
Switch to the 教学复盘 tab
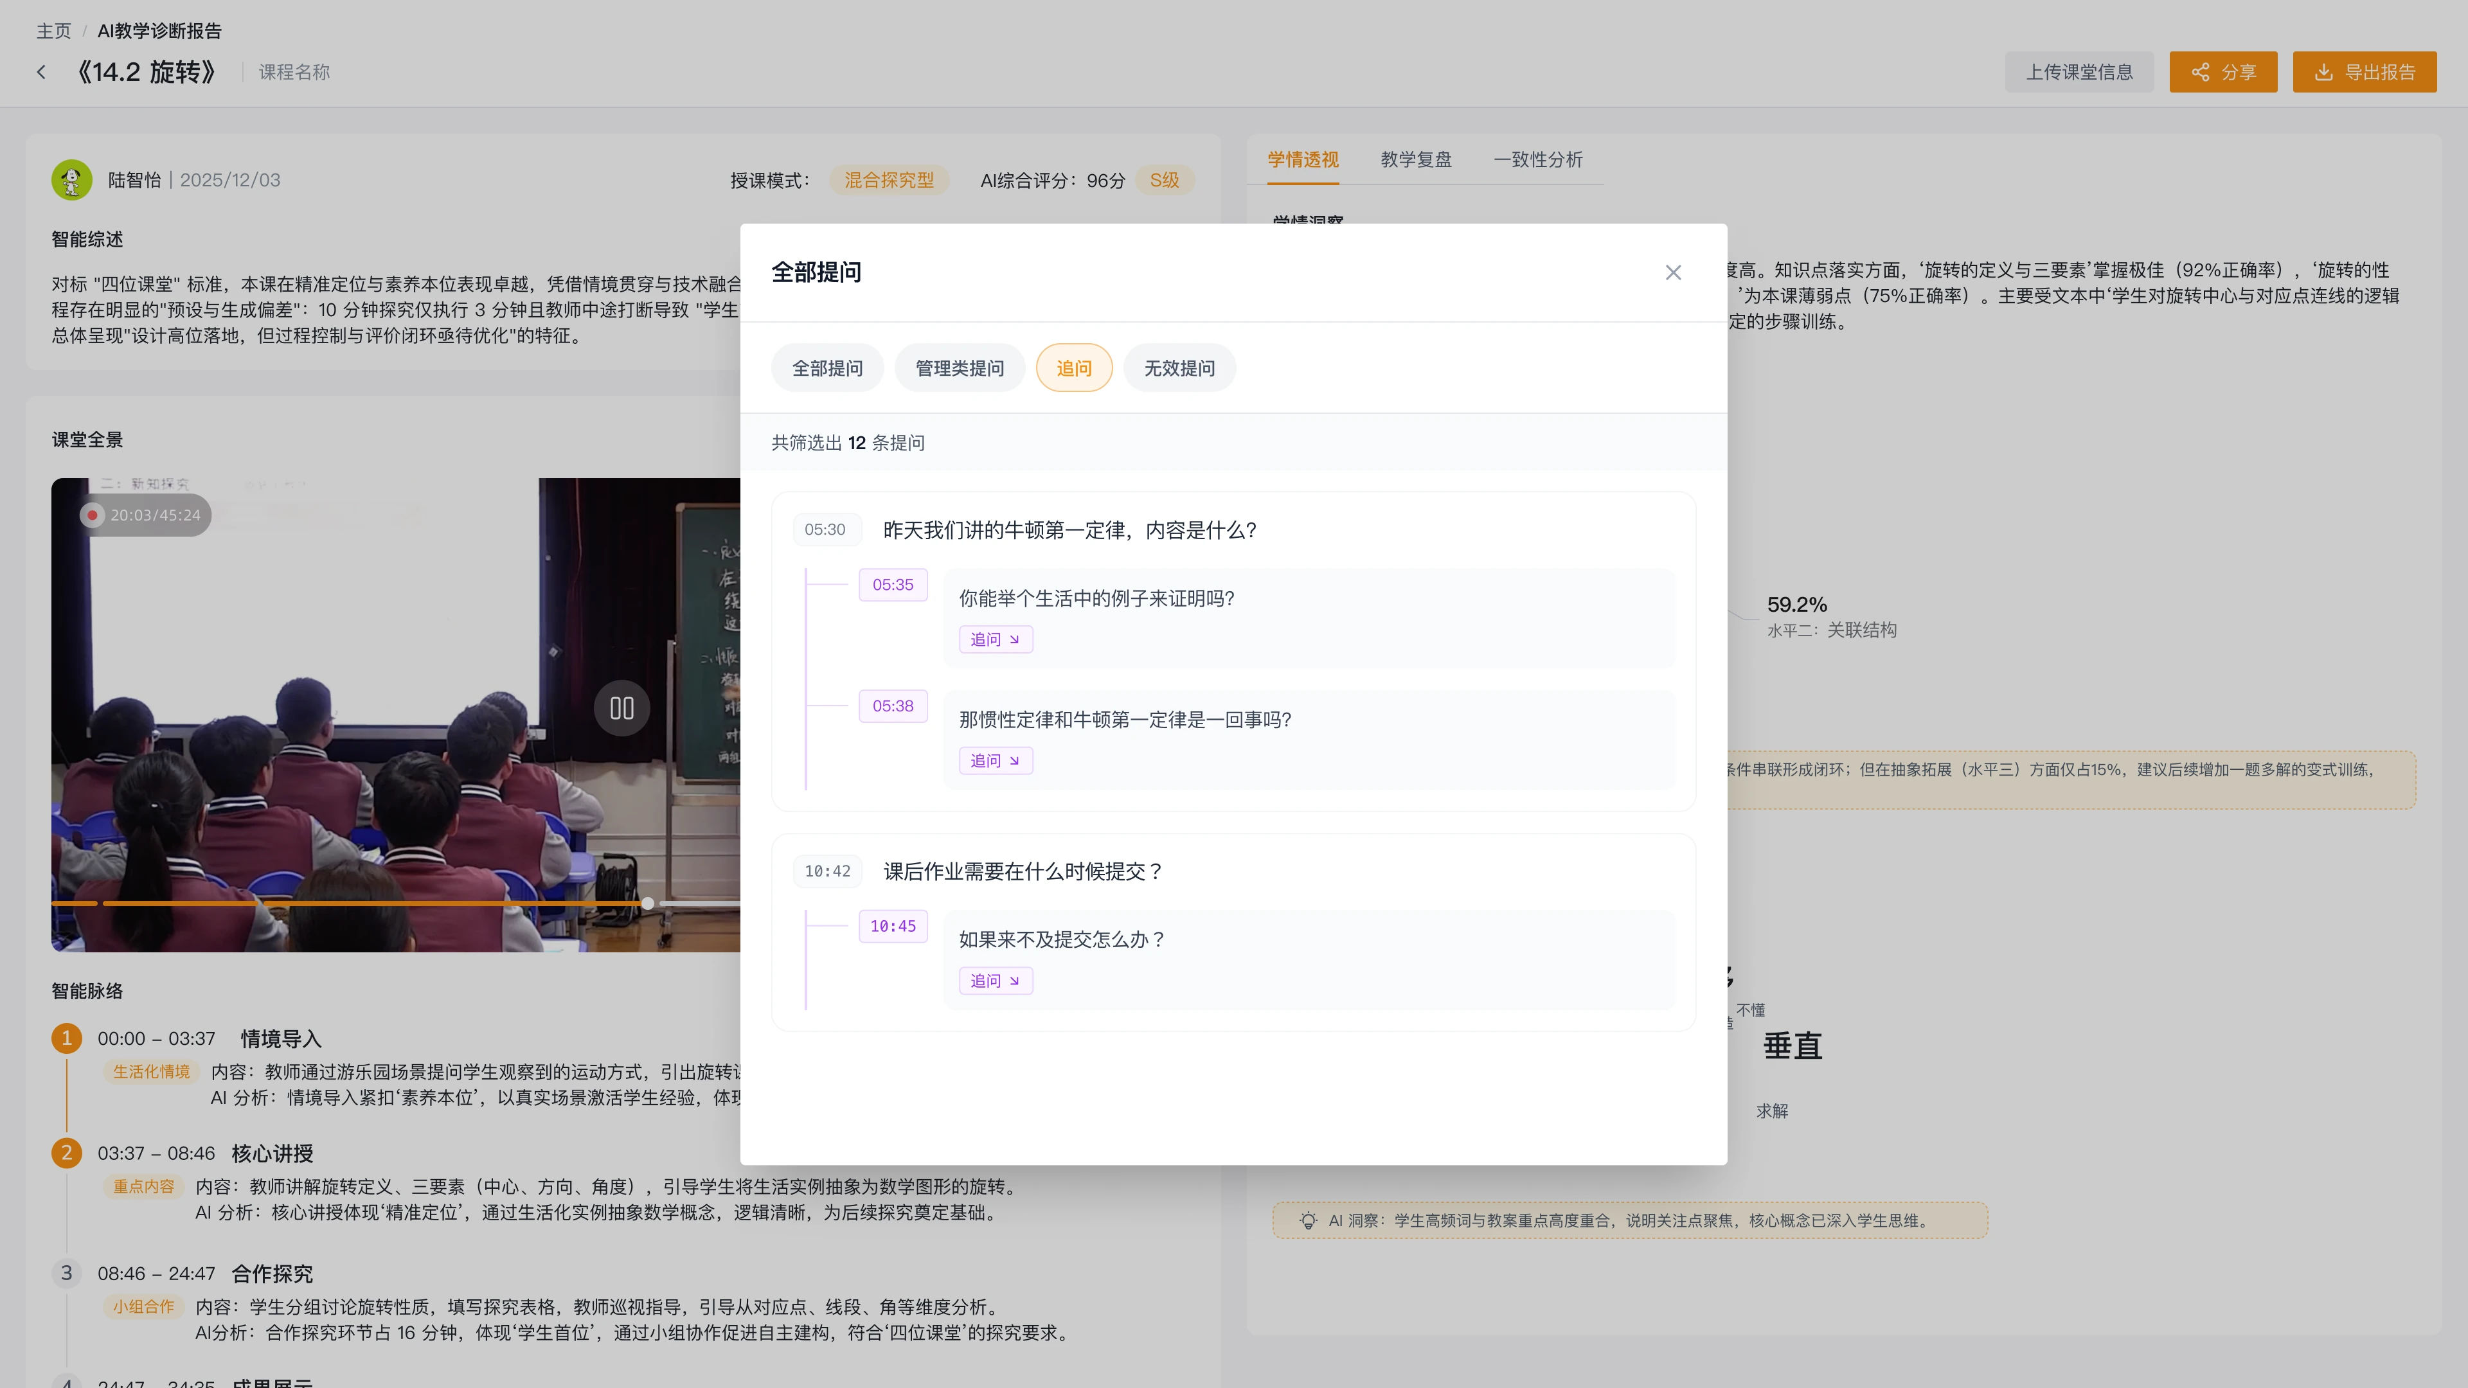pyautogui.click(x=1416, y=160)
